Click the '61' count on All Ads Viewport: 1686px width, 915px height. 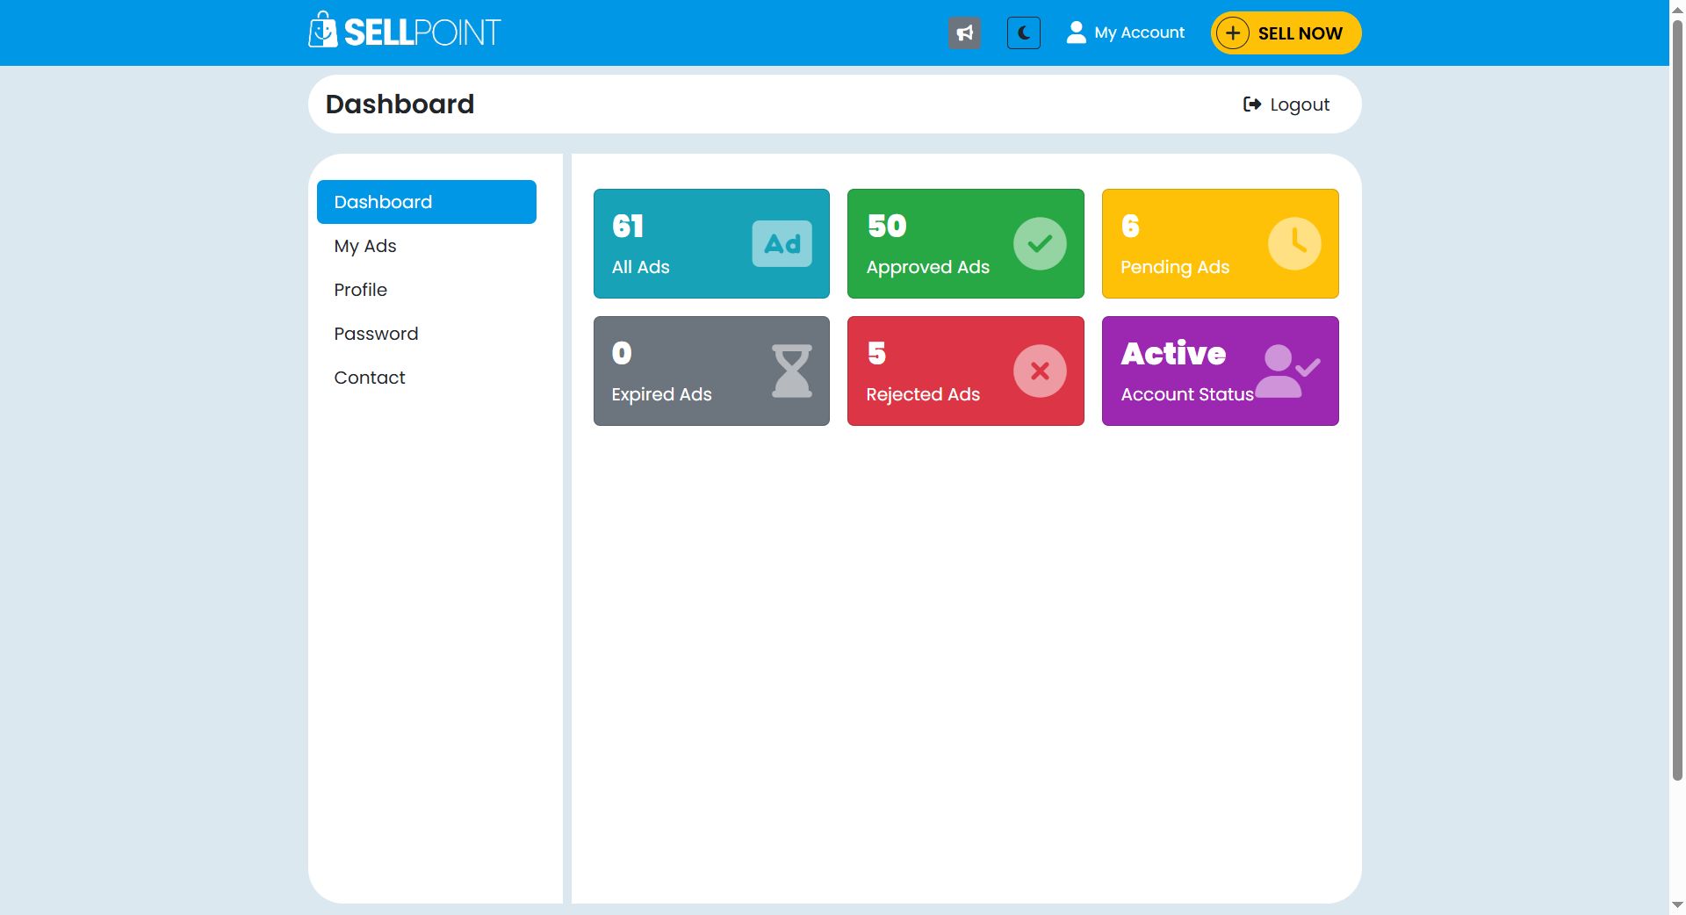click(x=628, y=227)
